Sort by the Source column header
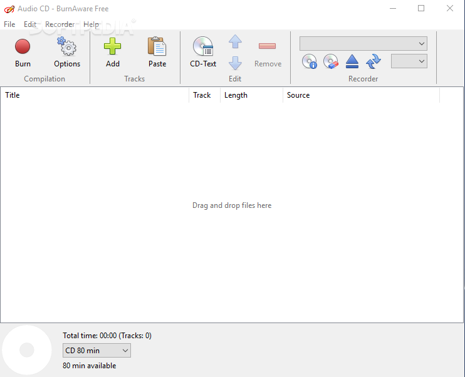 361,95
